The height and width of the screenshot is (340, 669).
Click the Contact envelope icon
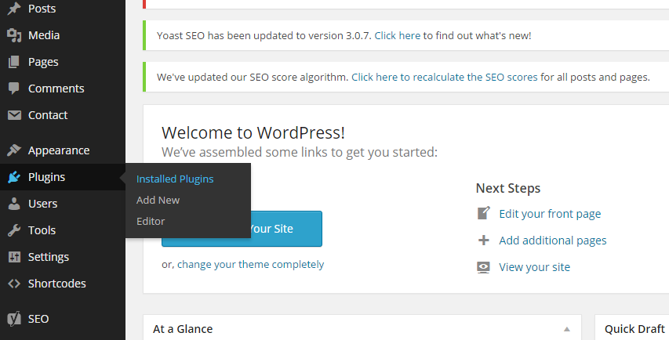[13, 115]
